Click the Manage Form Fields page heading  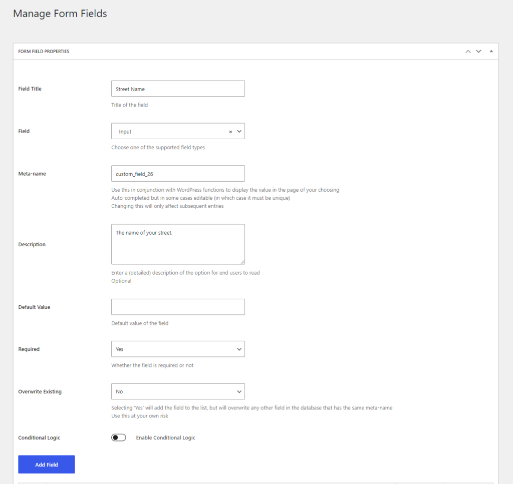(x=60, y=14)
